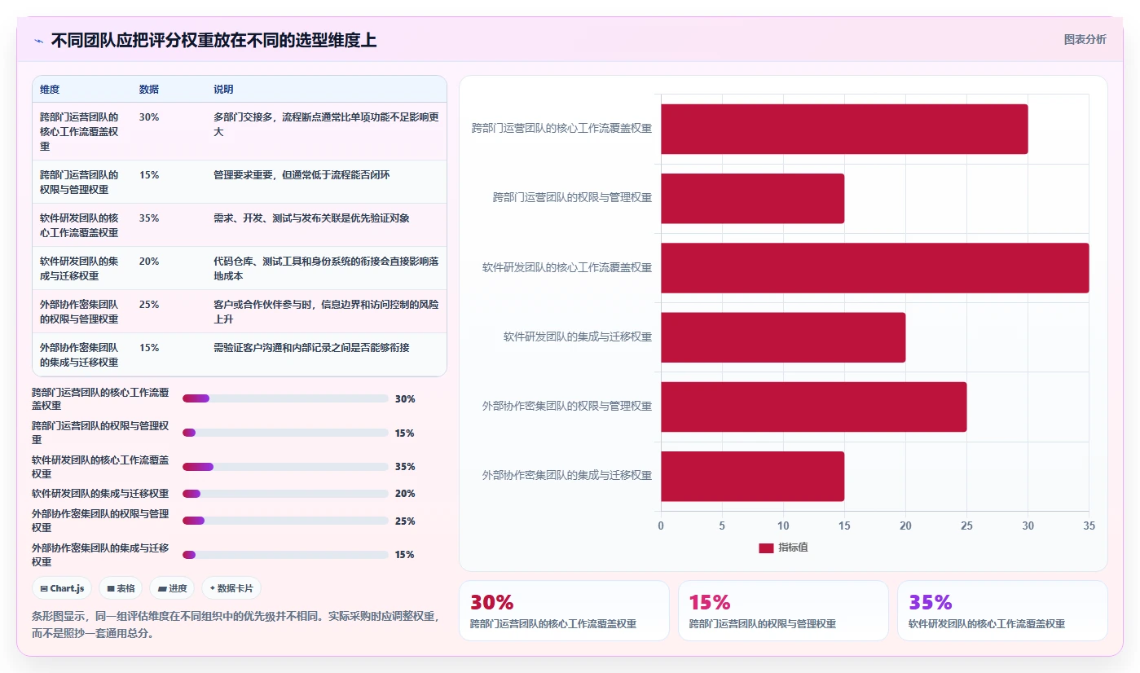Click the 20% progress bar for 软件研发团队集成与迁移
1140x673 pixels.
(285, 494)
